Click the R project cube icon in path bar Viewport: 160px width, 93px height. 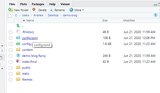click(155, 15)
